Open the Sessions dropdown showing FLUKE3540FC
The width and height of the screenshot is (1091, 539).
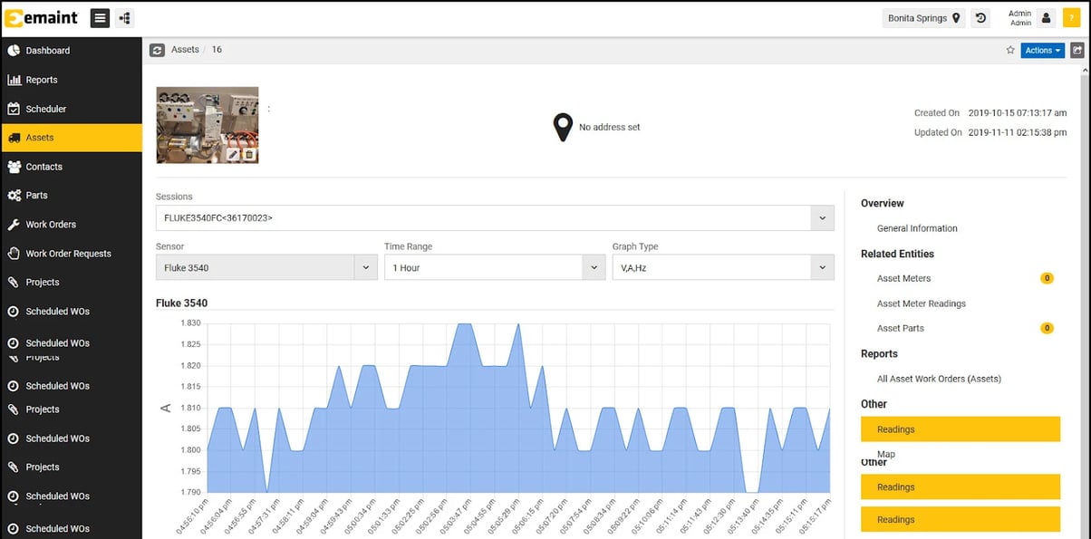[x=822, y=217]
